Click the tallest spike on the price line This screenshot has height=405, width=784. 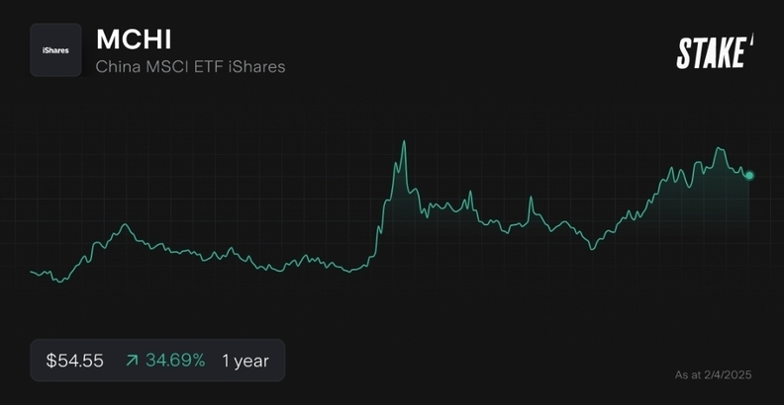404,142
